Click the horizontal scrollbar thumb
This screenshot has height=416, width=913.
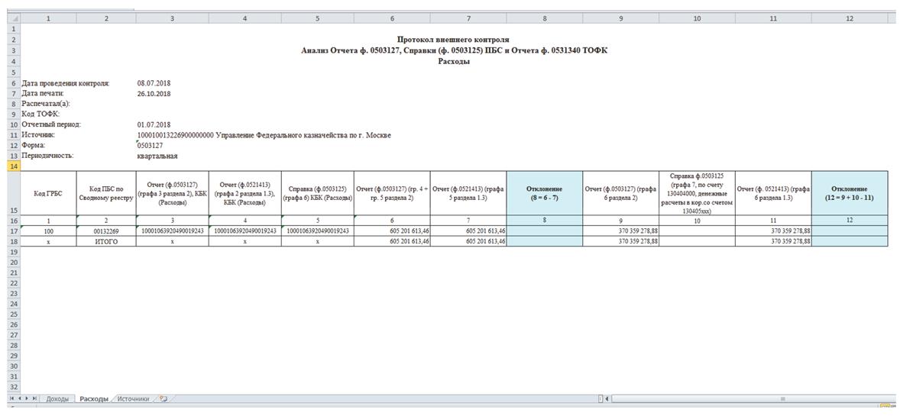click(781, 398)
